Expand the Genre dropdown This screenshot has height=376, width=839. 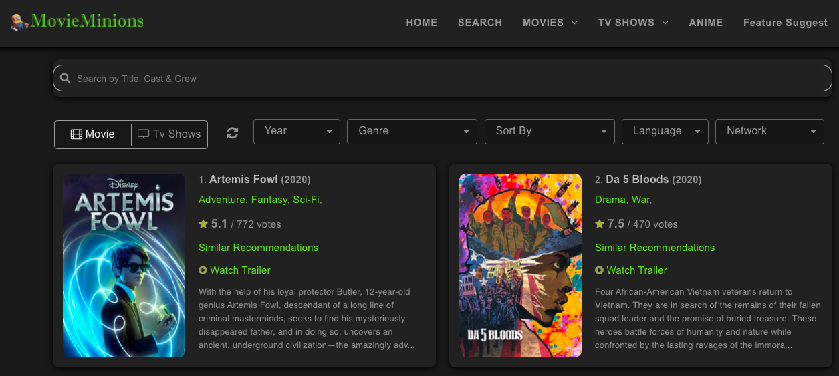[411, 132]
